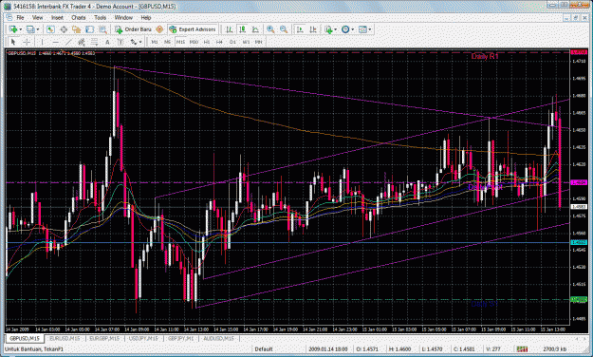Draw a vertical line tool
The width and height of the screenshot is (593, 357).
pyautogui.click(x=42, y=42)
